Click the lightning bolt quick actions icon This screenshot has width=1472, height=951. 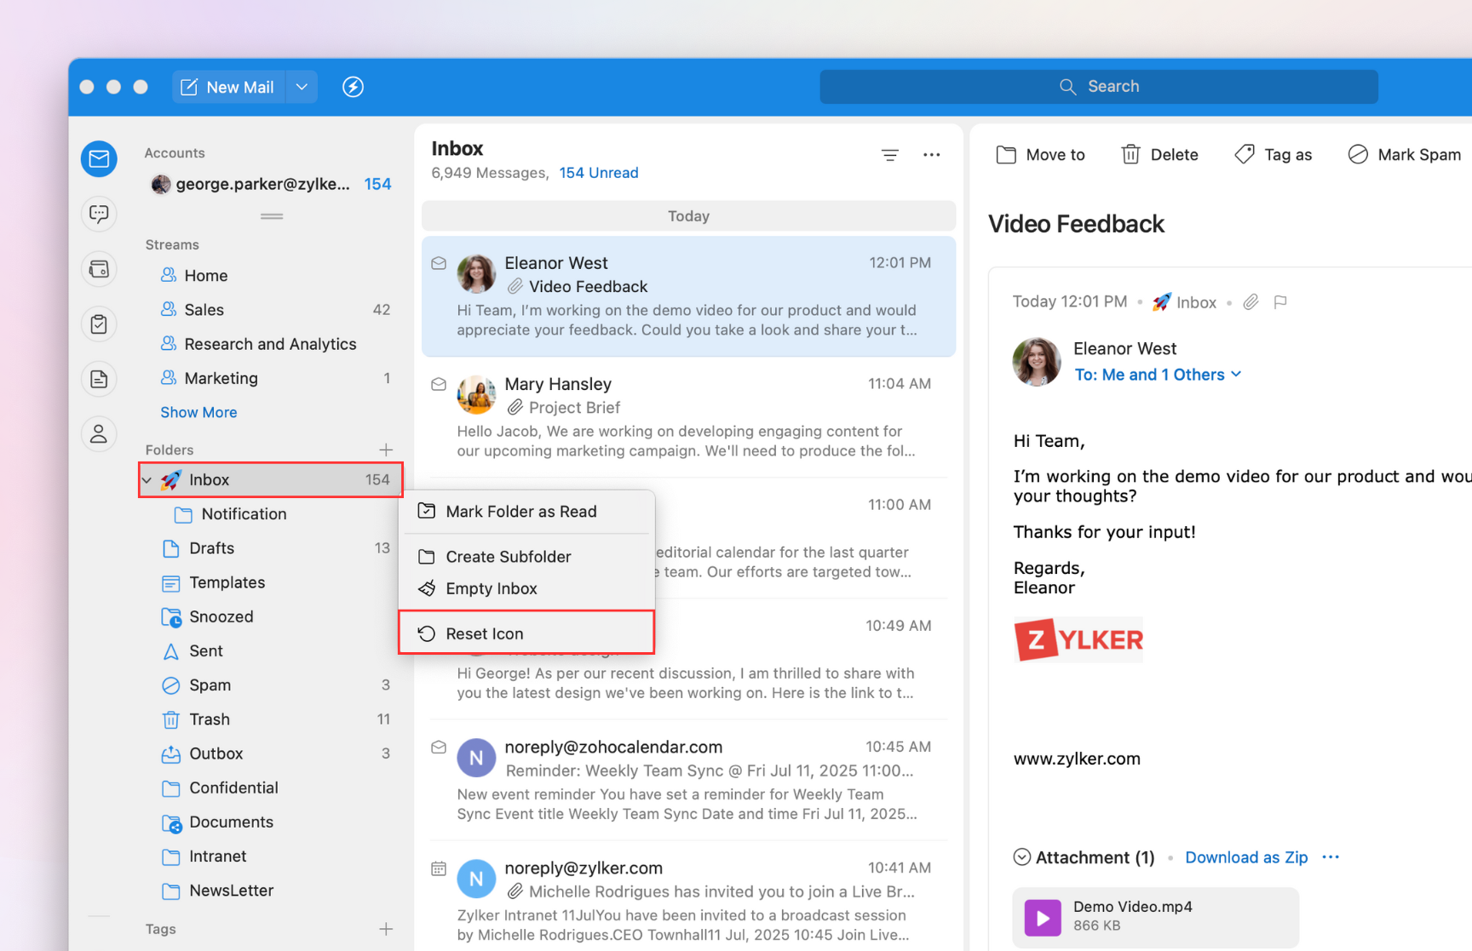(x=353, y=87)
